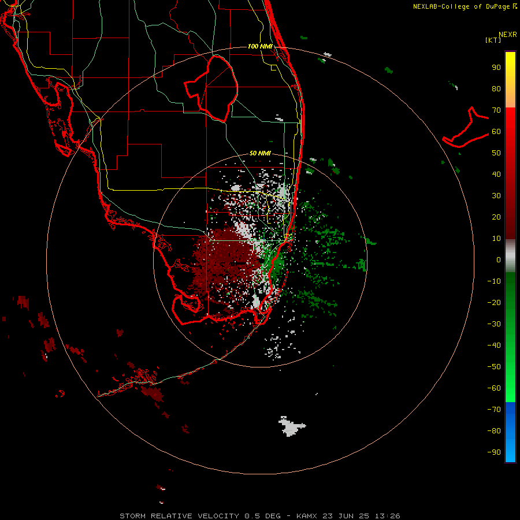This screenshot has height=520, width=520.
Task: Click the 50 NMI range ring label
Action: (261, 153)
